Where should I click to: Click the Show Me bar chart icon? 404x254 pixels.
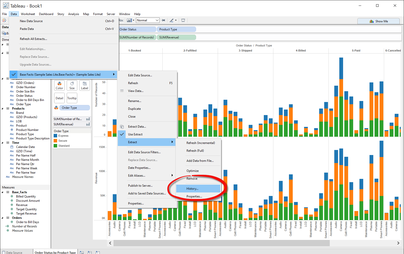pos(372,21)
